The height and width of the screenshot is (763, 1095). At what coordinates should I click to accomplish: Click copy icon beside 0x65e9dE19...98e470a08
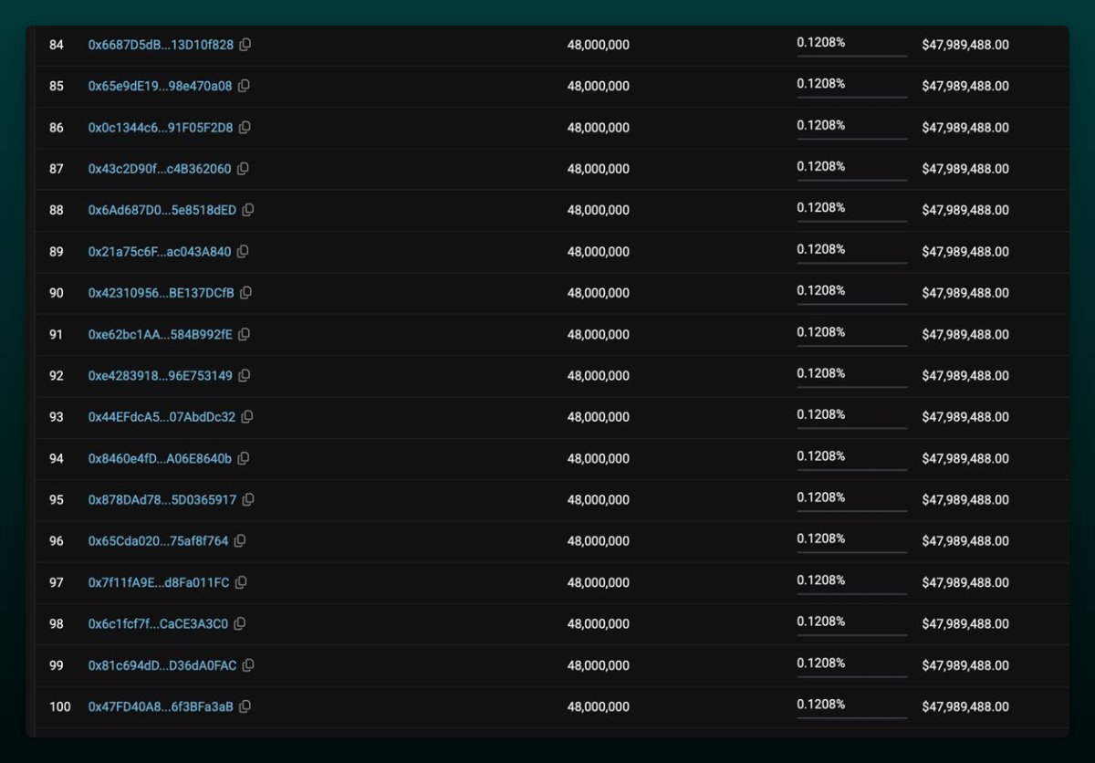click(x=244, y=86)
